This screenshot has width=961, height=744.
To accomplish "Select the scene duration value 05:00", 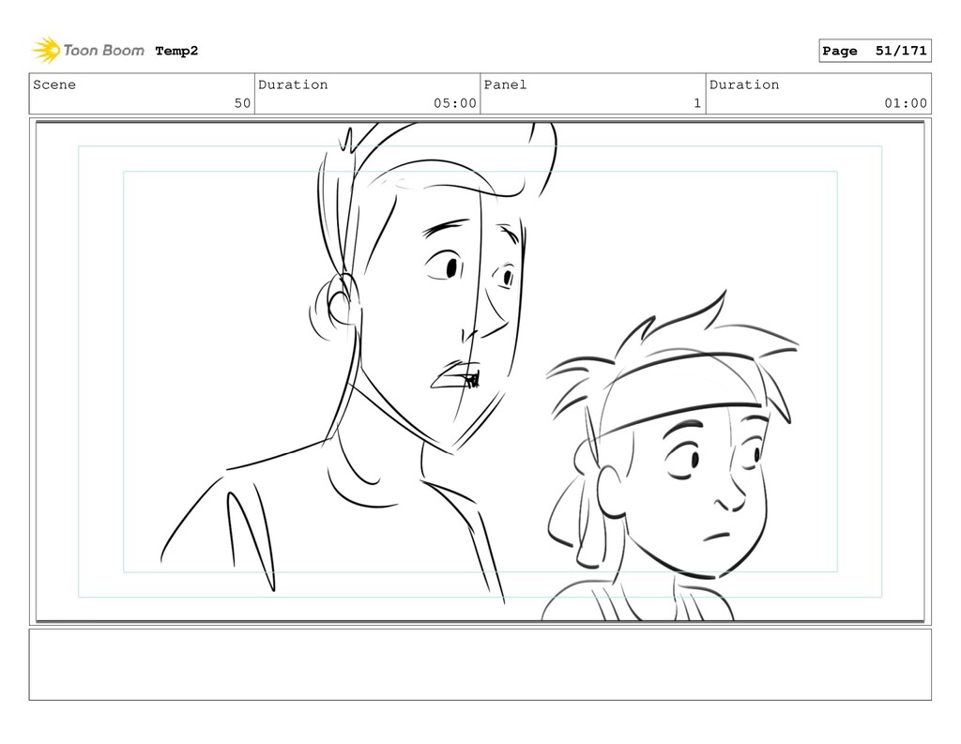I will point(455,103).
